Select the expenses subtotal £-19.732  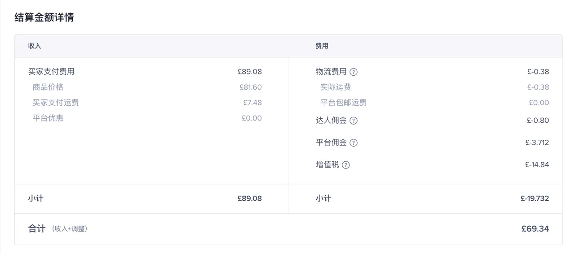[x=535, y=198]
